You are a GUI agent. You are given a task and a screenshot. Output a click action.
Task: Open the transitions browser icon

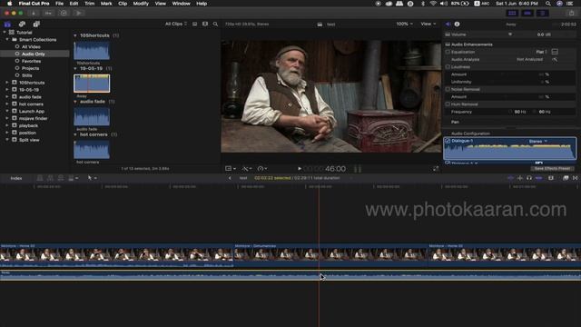tap(575, 178)
